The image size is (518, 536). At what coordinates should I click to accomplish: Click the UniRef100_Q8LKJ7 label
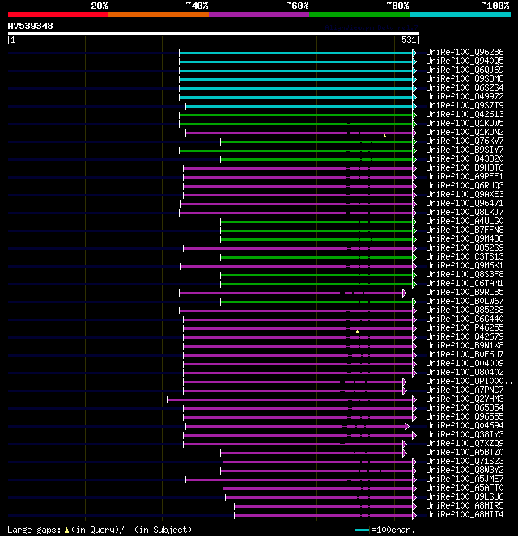465,212
